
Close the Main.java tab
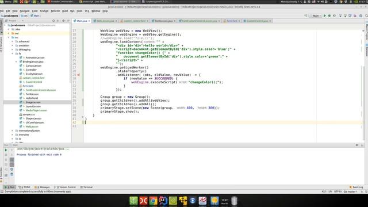click(x=89, y=21)
